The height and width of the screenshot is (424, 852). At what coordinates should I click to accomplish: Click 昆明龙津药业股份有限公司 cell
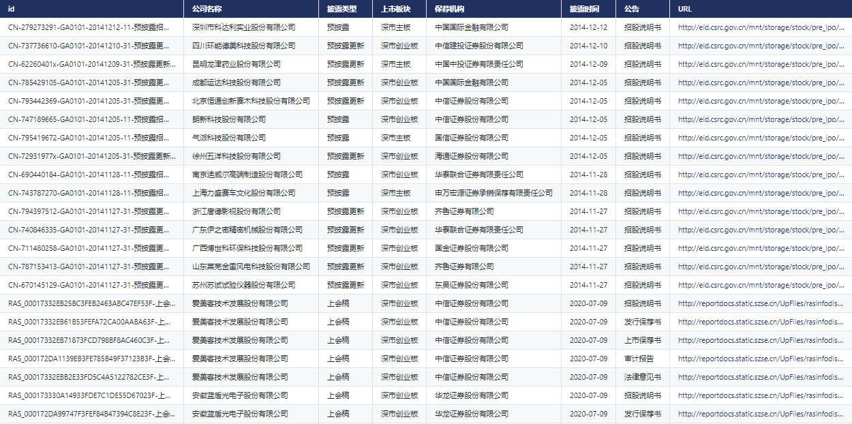tap(237, 64)
